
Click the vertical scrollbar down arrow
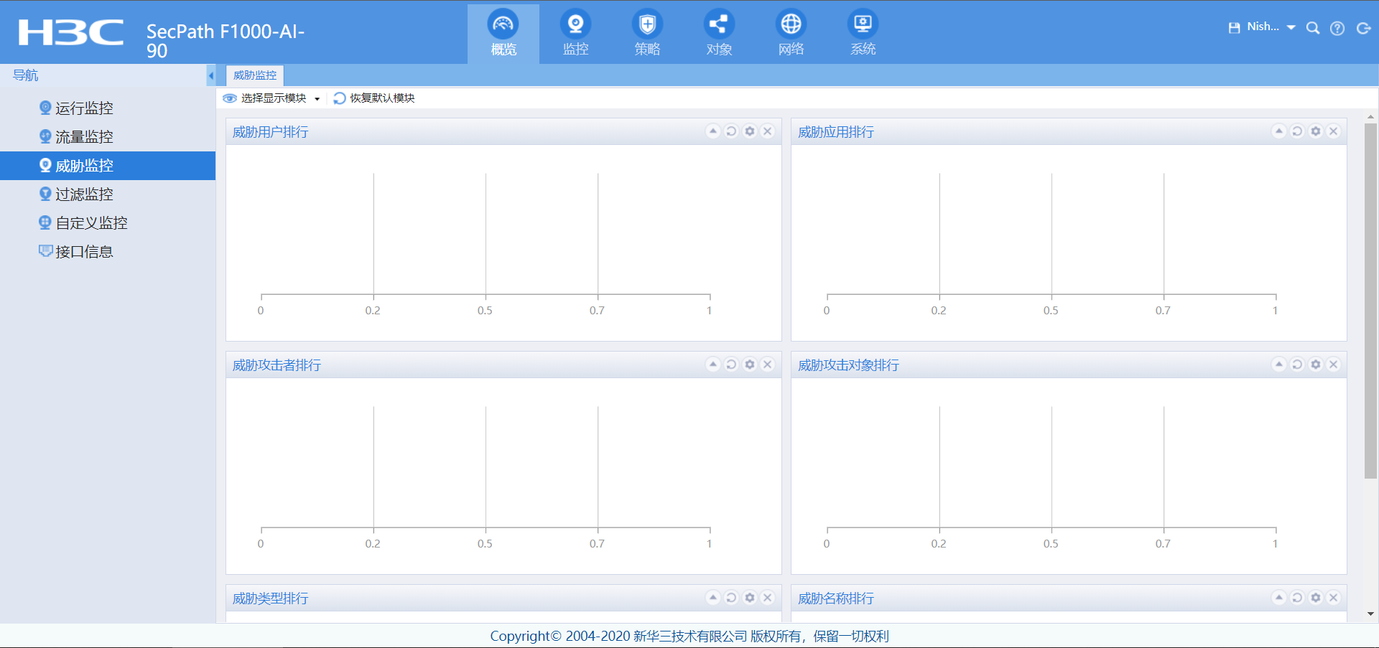coord(1370,614)
